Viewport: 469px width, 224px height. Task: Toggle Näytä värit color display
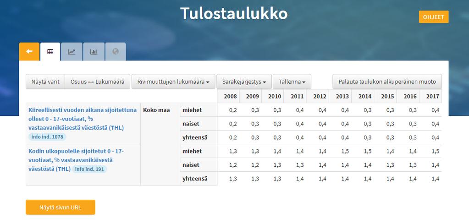pos(45,82)
